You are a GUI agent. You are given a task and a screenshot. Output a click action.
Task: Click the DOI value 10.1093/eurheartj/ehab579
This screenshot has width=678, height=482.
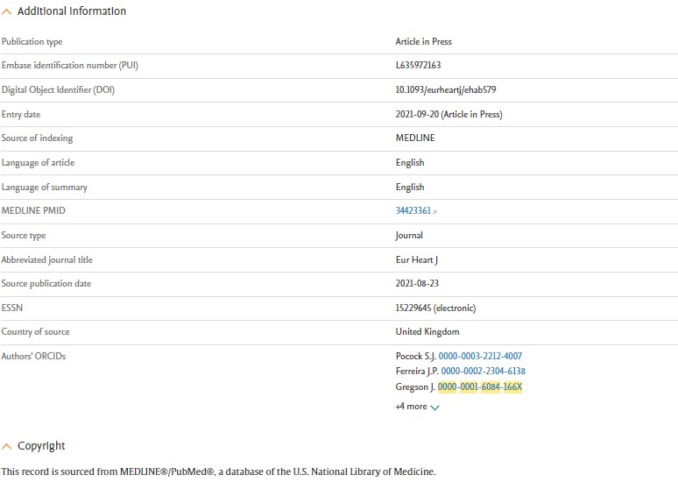click(x=446, y=90)
